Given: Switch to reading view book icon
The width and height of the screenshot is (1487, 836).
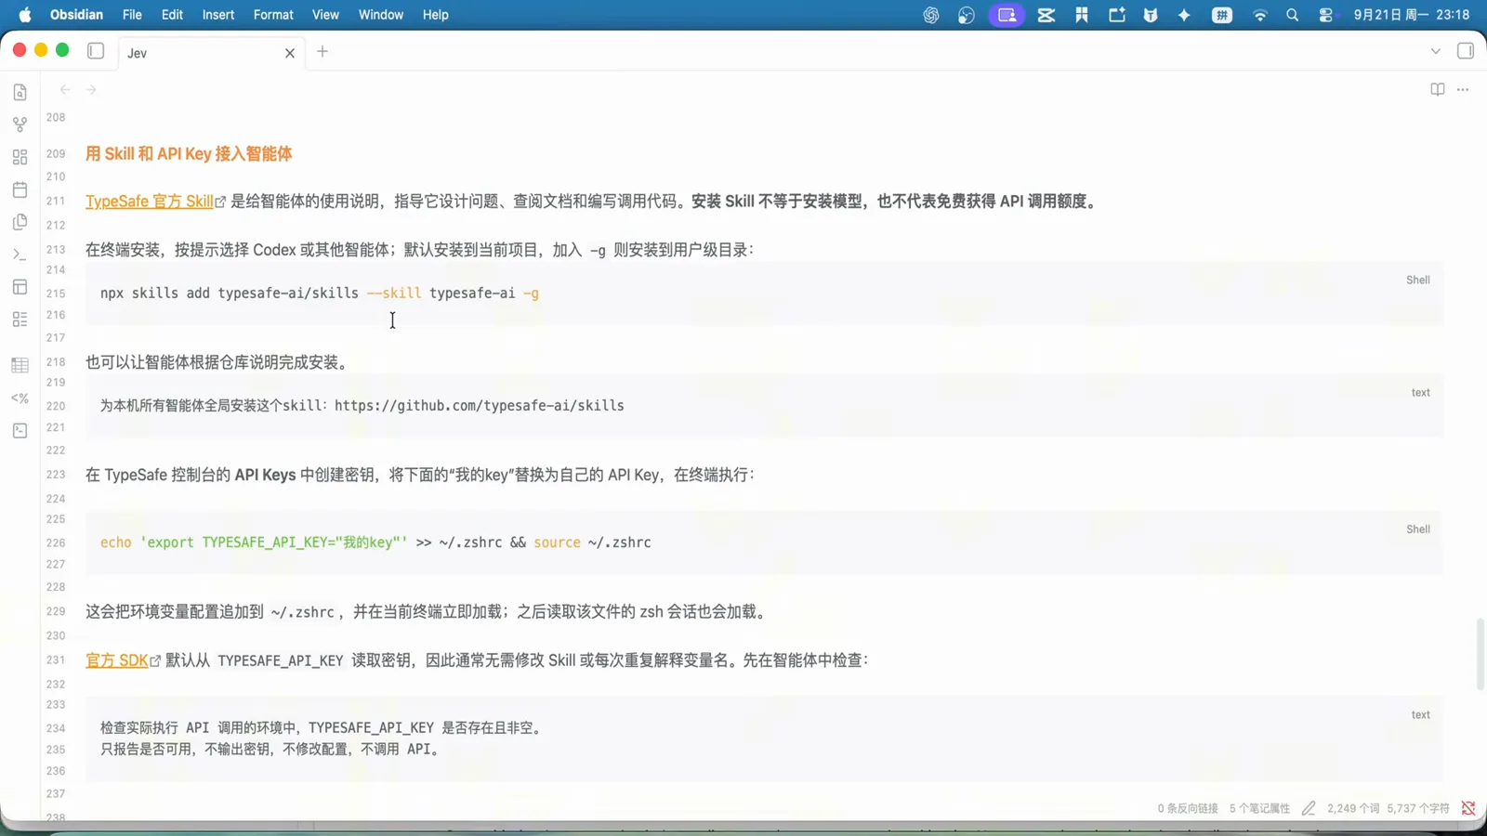Looking at the screenshot, I should pos(1438,89).
